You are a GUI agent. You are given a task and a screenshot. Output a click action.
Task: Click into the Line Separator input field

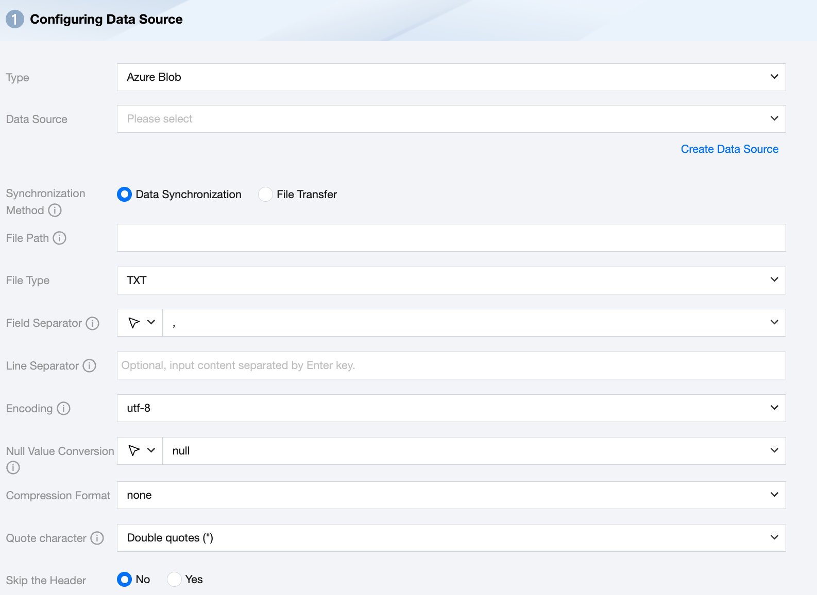[451, 365]
